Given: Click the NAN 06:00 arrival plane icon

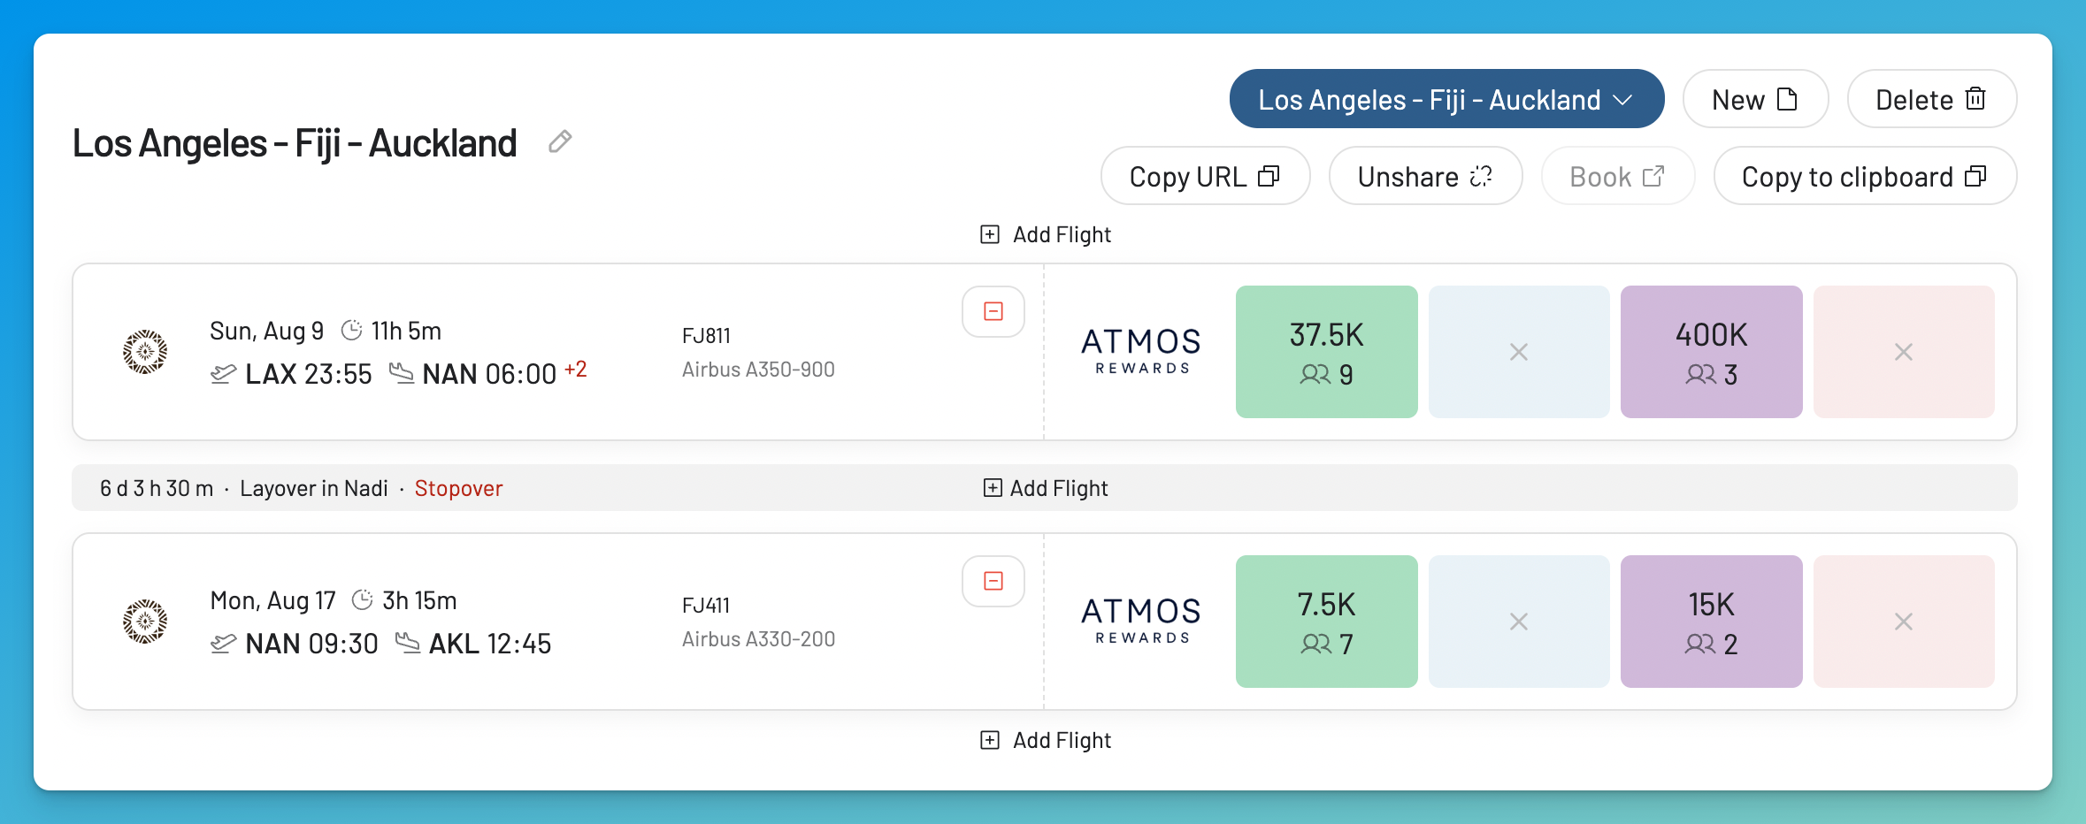Looking at the screenshot, I should [x=401, y=373].
